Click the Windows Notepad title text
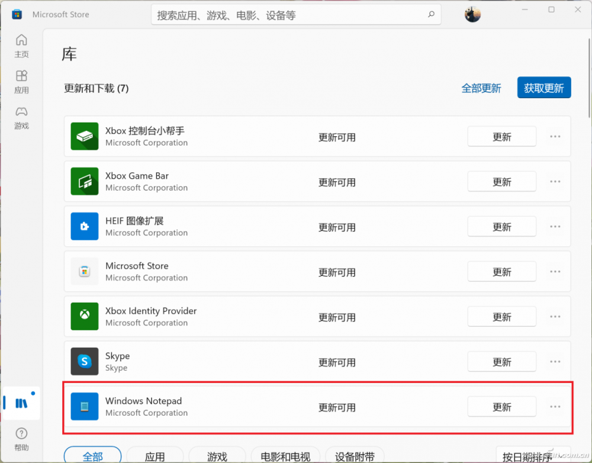The image size is (592, 463). coord(143,401)
